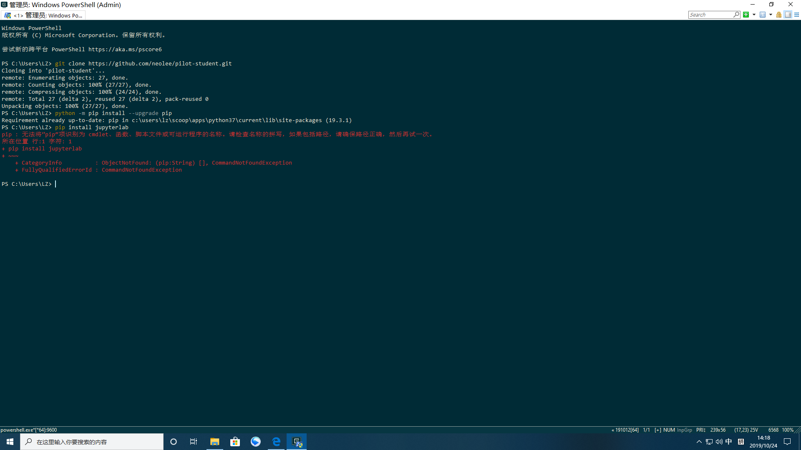Open Microsoft Edge from the taskbar

276,441
